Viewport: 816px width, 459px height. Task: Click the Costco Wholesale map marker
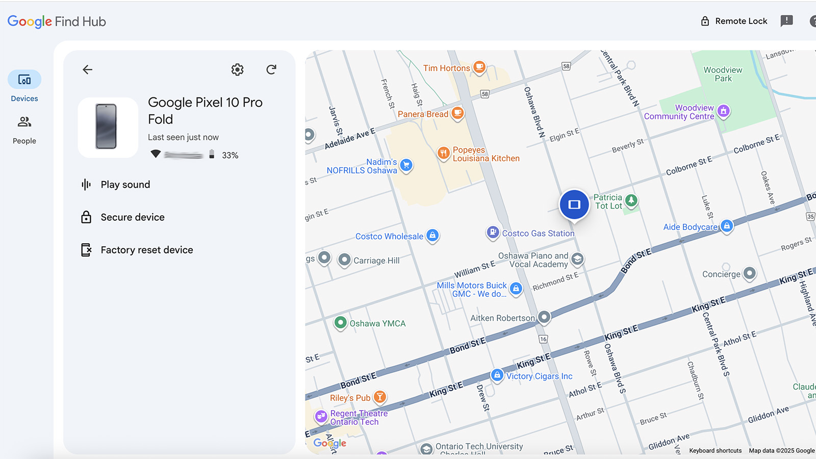[x=432, y=236]
